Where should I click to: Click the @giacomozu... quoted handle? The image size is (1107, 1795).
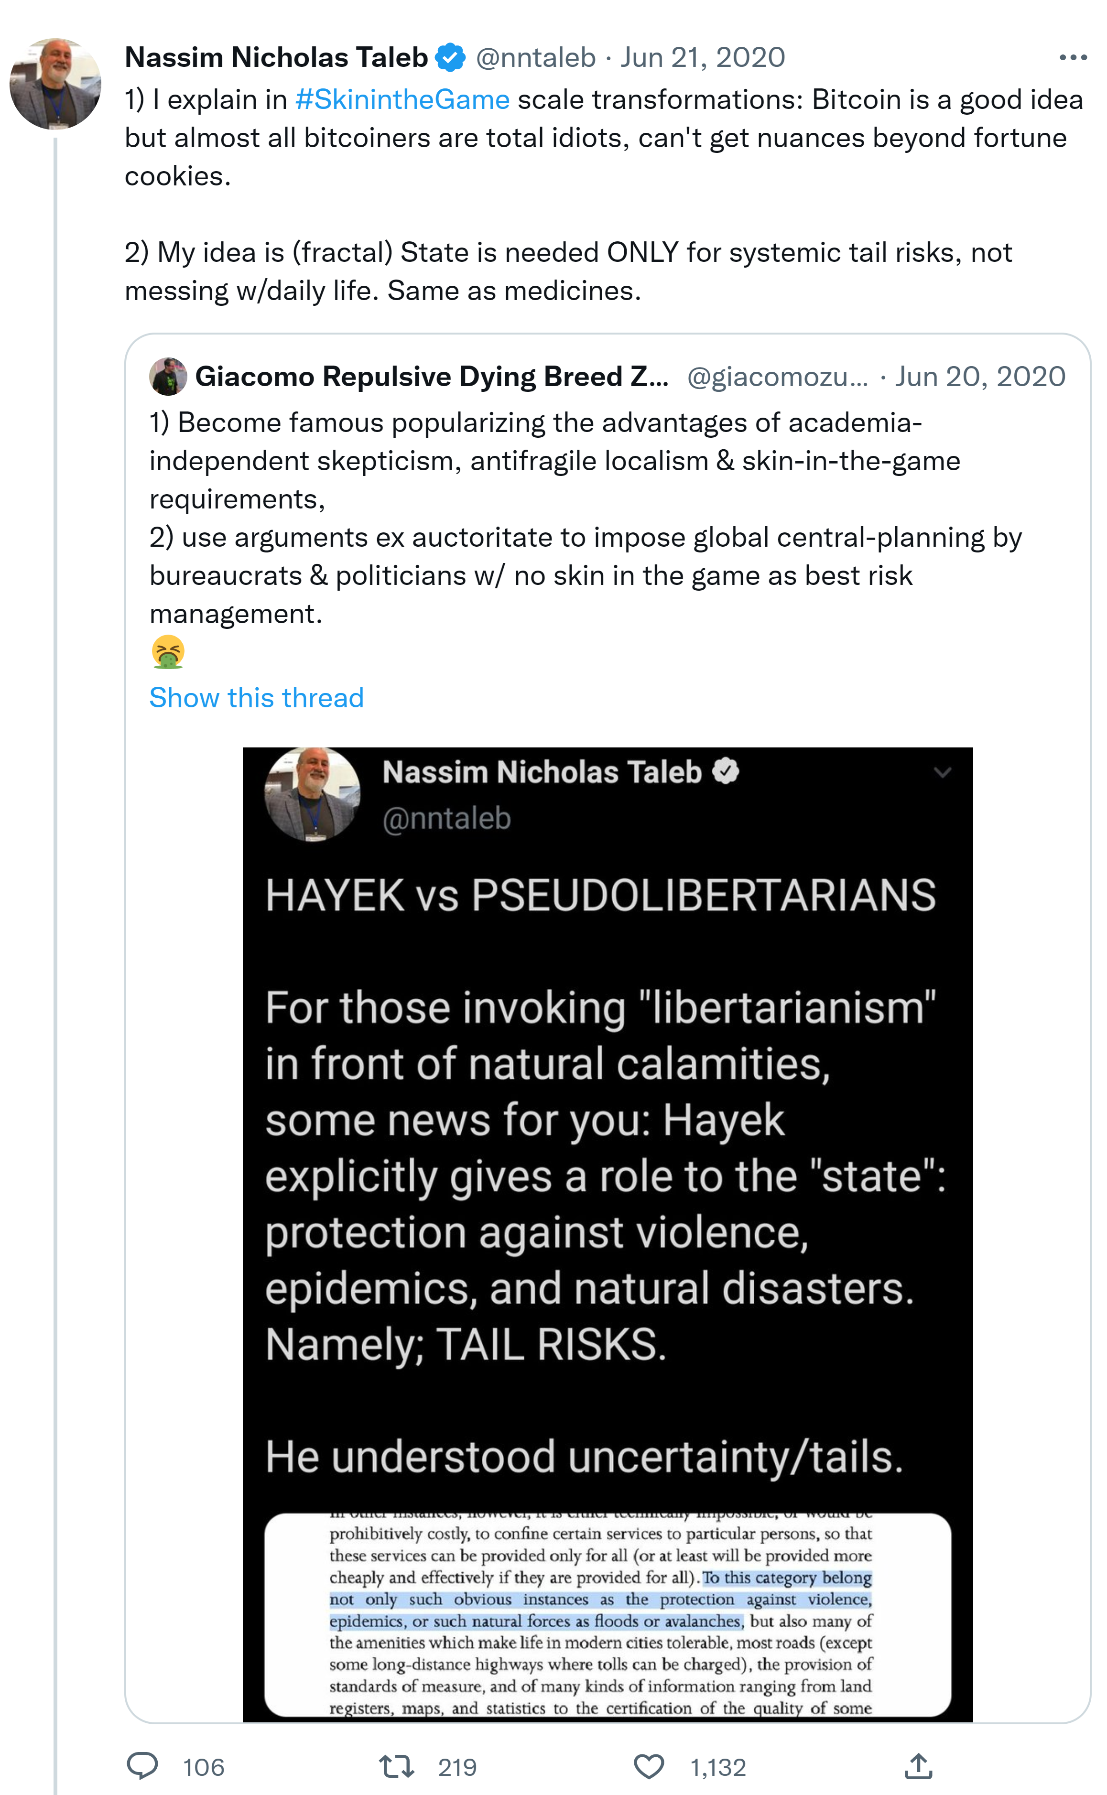(777, 376)
